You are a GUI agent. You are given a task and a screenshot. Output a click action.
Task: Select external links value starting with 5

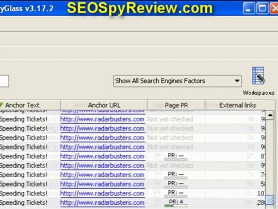point(263,184)
